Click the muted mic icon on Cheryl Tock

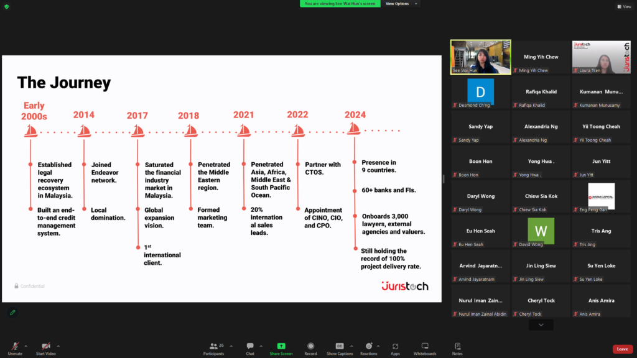coord(515,314)
